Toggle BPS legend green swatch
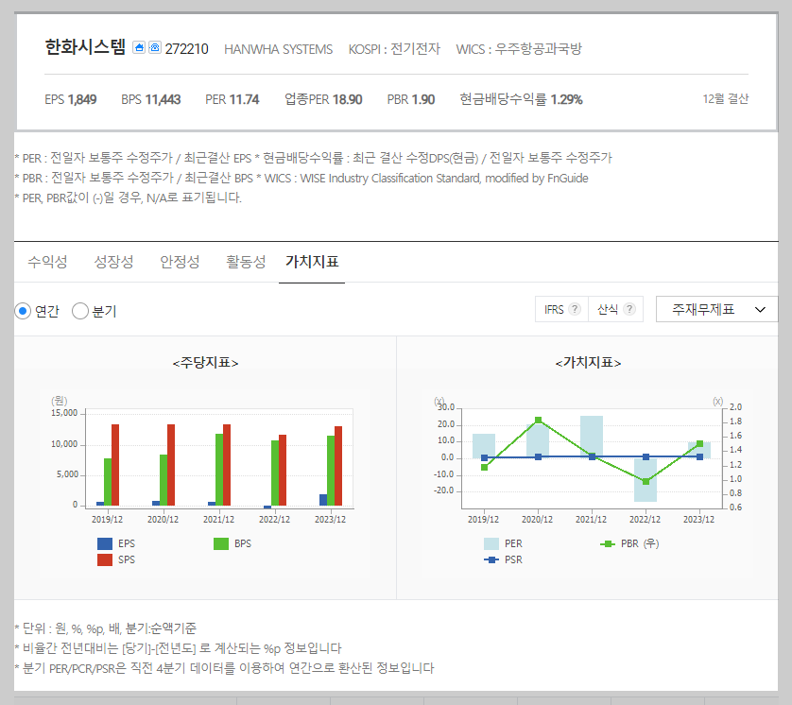 (221, 544)
